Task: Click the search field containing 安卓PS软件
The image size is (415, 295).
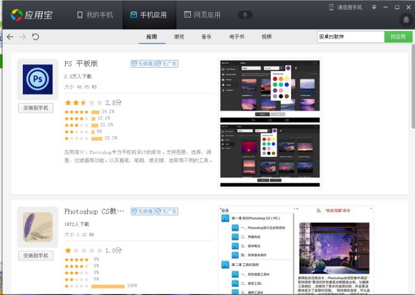Action: (x=351, y=37)
